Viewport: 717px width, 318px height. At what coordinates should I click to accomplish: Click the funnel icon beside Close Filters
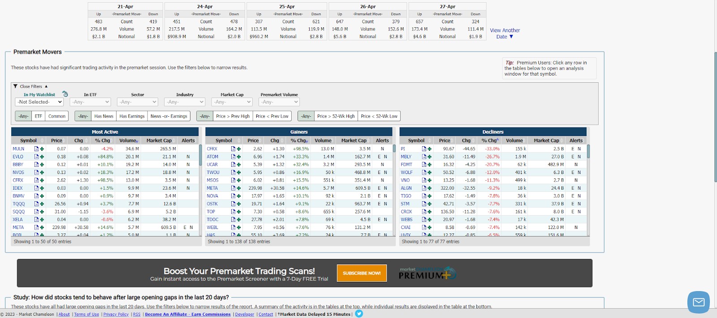(15, 86)
